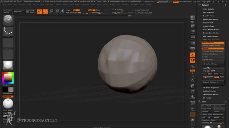Image resolution: width=229 pixels, height=128 pixels.
Task: Toggle FlipV option
Action: [x=216, y=77]
